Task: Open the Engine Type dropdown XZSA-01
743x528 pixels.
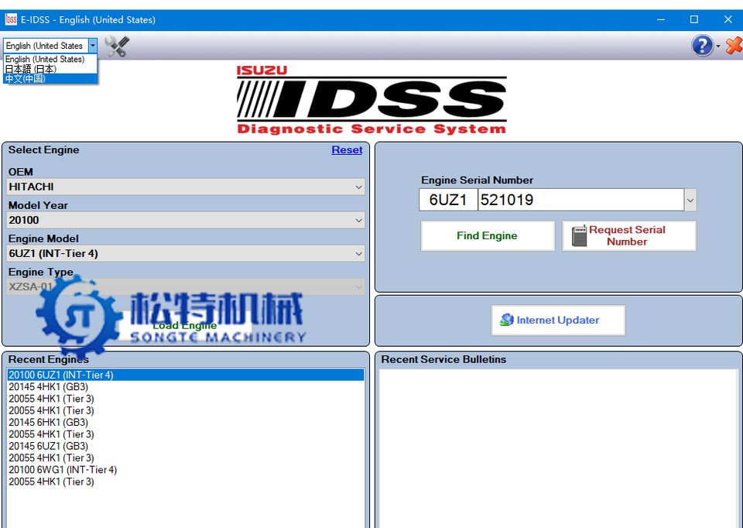Action: (x=186, y=286)
